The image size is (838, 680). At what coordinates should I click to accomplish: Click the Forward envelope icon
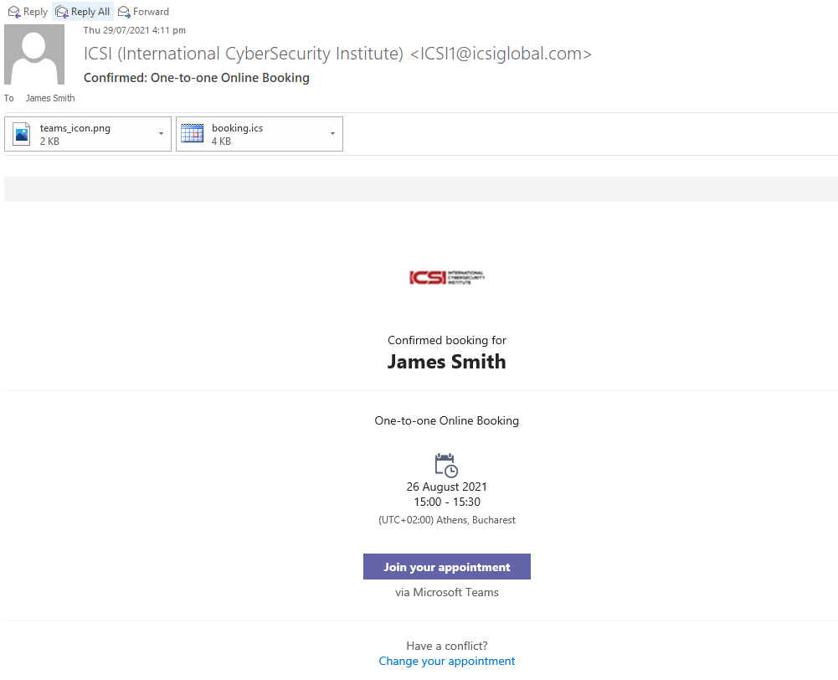pyautogui.click(x=124, y=12)
